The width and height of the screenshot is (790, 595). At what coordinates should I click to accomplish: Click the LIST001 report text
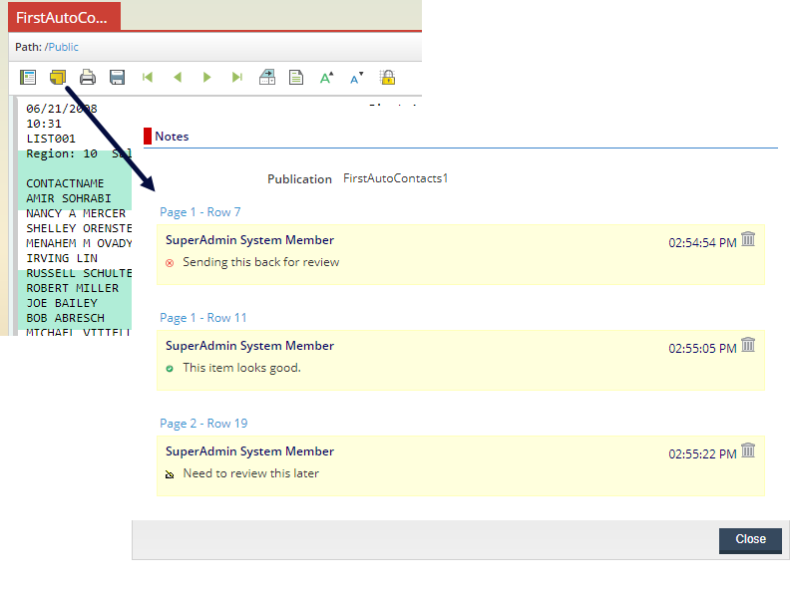[x=51, y=139]
